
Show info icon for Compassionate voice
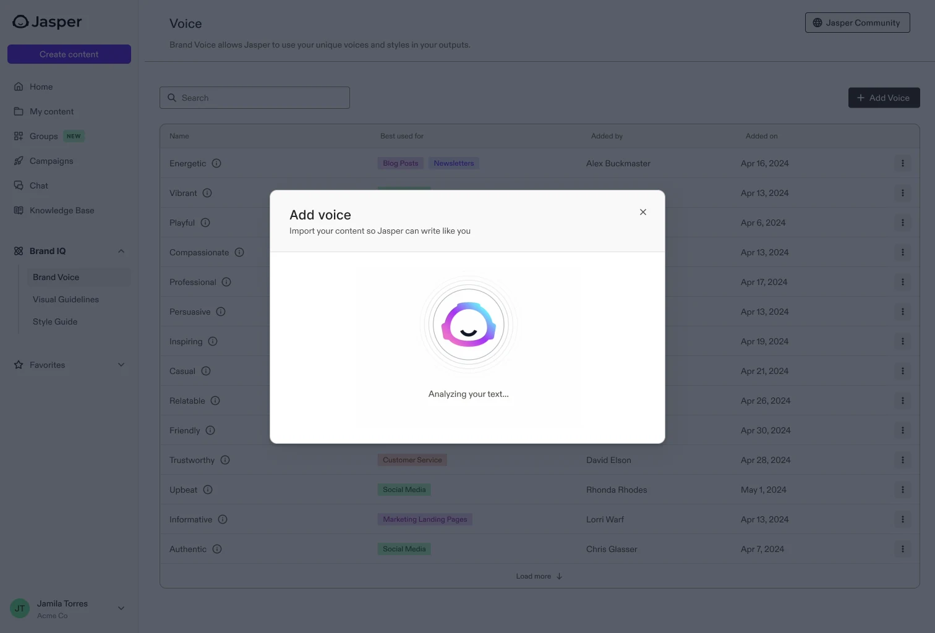click(x=239, y=252)
